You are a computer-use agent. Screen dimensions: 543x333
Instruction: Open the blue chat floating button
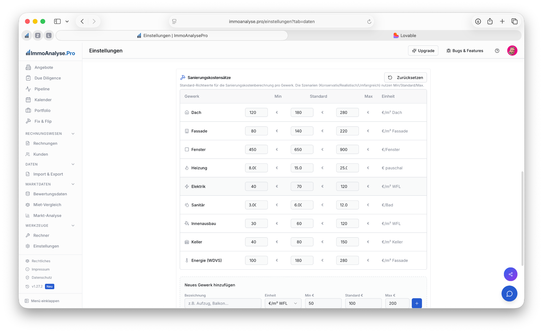(x=509, y=294)
